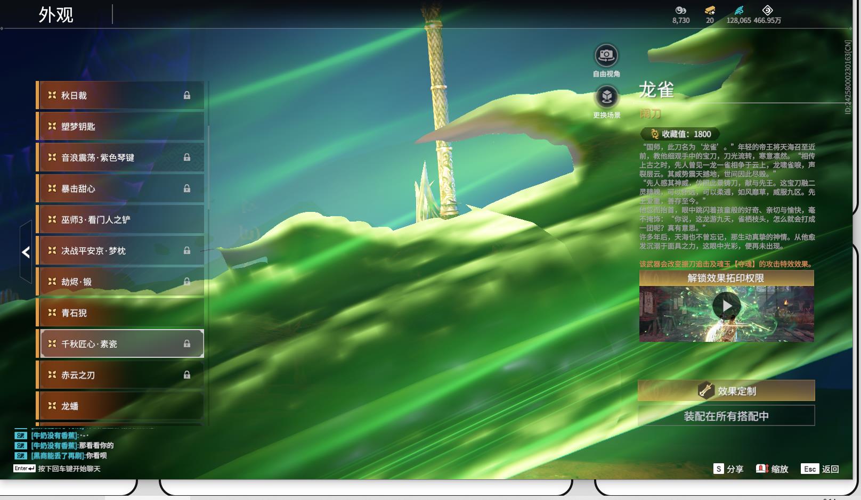Viewport: 861px width, 500px height.
Task: Click the lock icon on 决战平安京·梦枕
Action: pyautogui.click(x=187, y=250)
